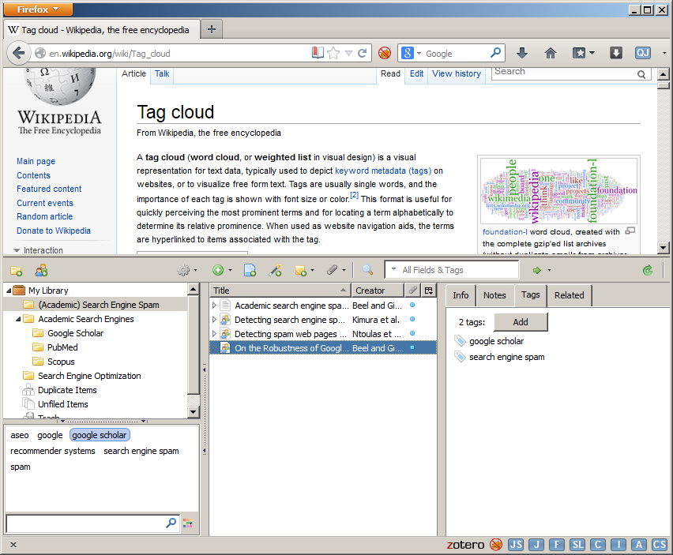Open the Random article link
The width and height of the screenshot is (673, 555).
click(x=45, y=216)
